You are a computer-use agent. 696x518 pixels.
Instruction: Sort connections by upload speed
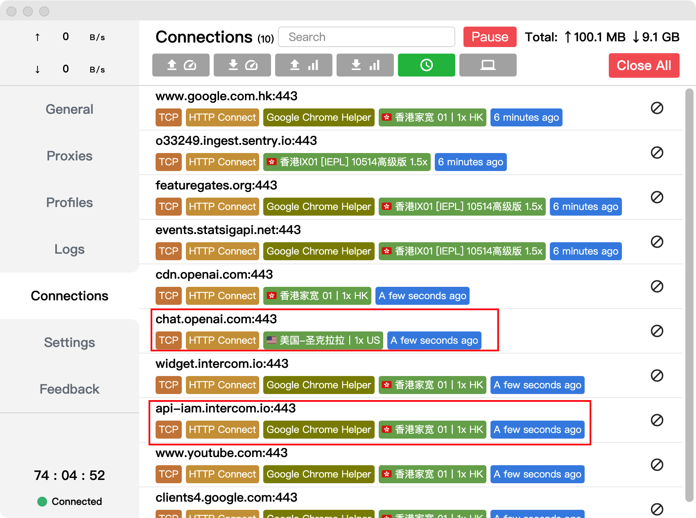coord(181,65)
